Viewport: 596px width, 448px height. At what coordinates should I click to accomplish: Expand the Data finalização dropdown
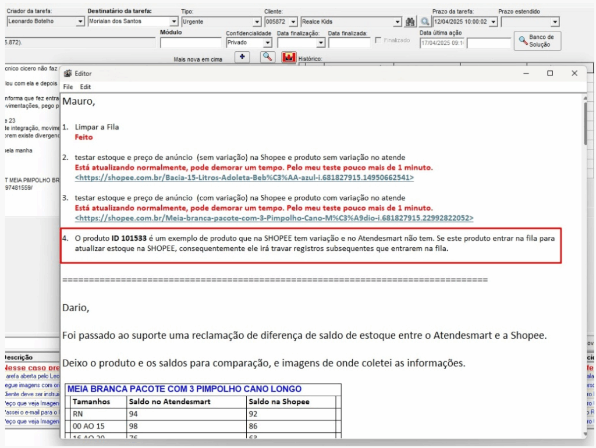(321, 42)
